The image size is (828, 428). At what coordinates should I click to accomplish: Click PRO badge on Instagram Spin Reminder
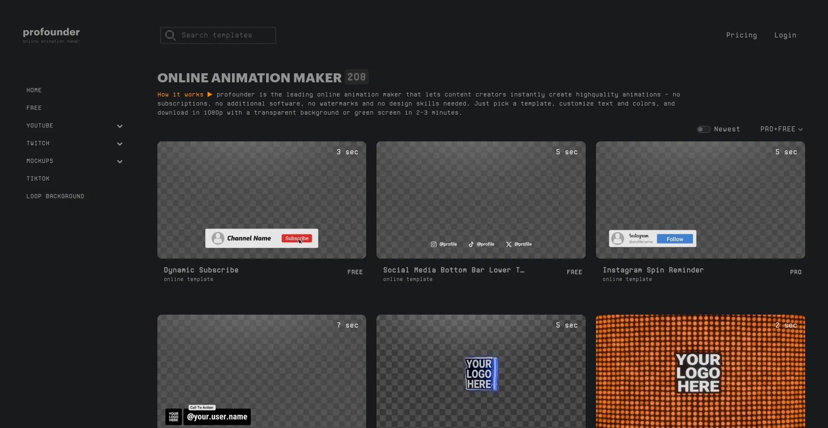pyautogui.click(x=796, y=272)
